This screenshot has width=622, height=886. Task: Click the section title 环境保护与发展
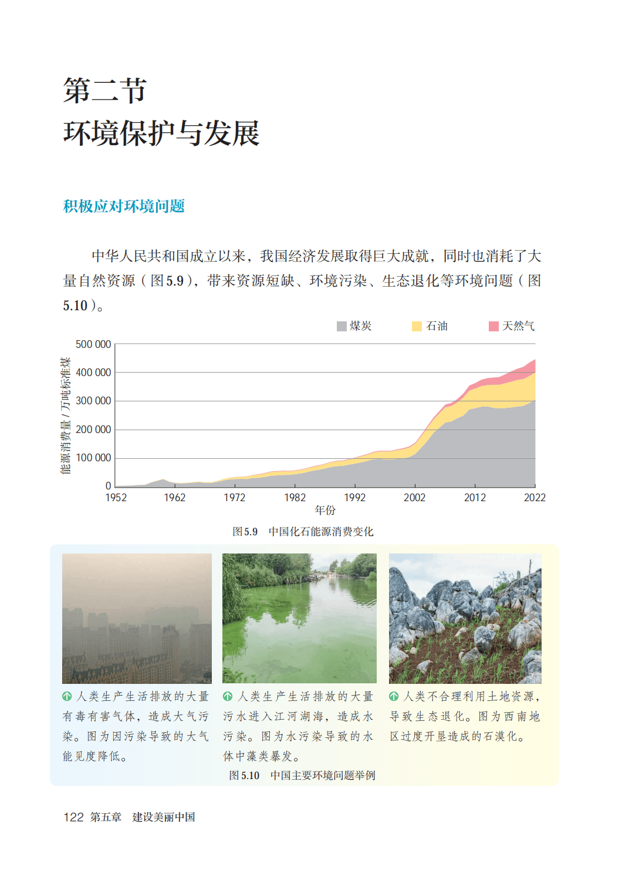point(161,133)
